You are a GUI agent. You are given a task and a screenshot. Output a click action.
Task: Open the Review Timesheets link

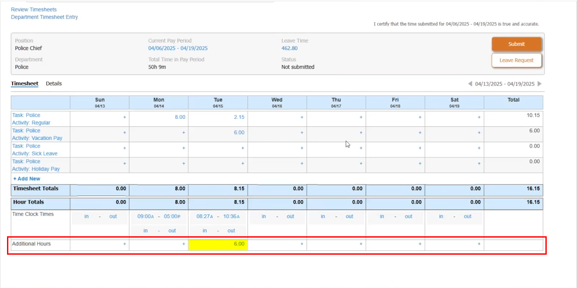(x=34, y=9)
